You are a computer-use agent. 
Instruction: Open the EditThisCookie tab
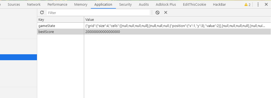[x=194, y=5]
